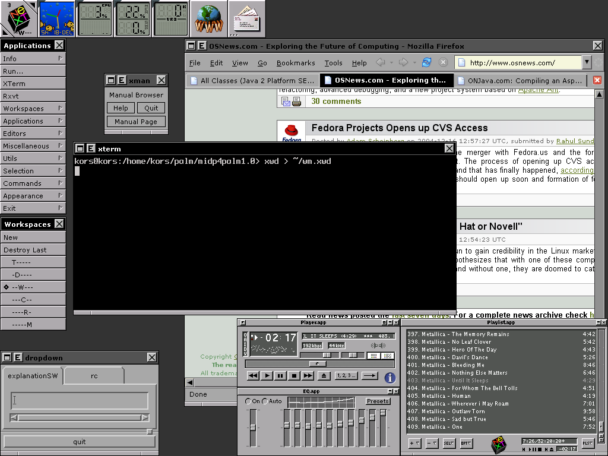Click Previous track in Player.app
This screenshot has width=608, height=456.
click(x=253, y=375)
